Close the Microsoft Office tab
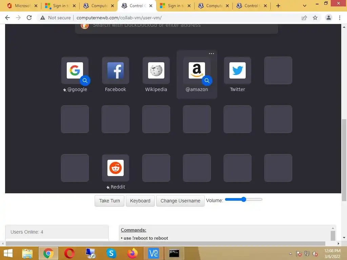 tap(36, 6)
